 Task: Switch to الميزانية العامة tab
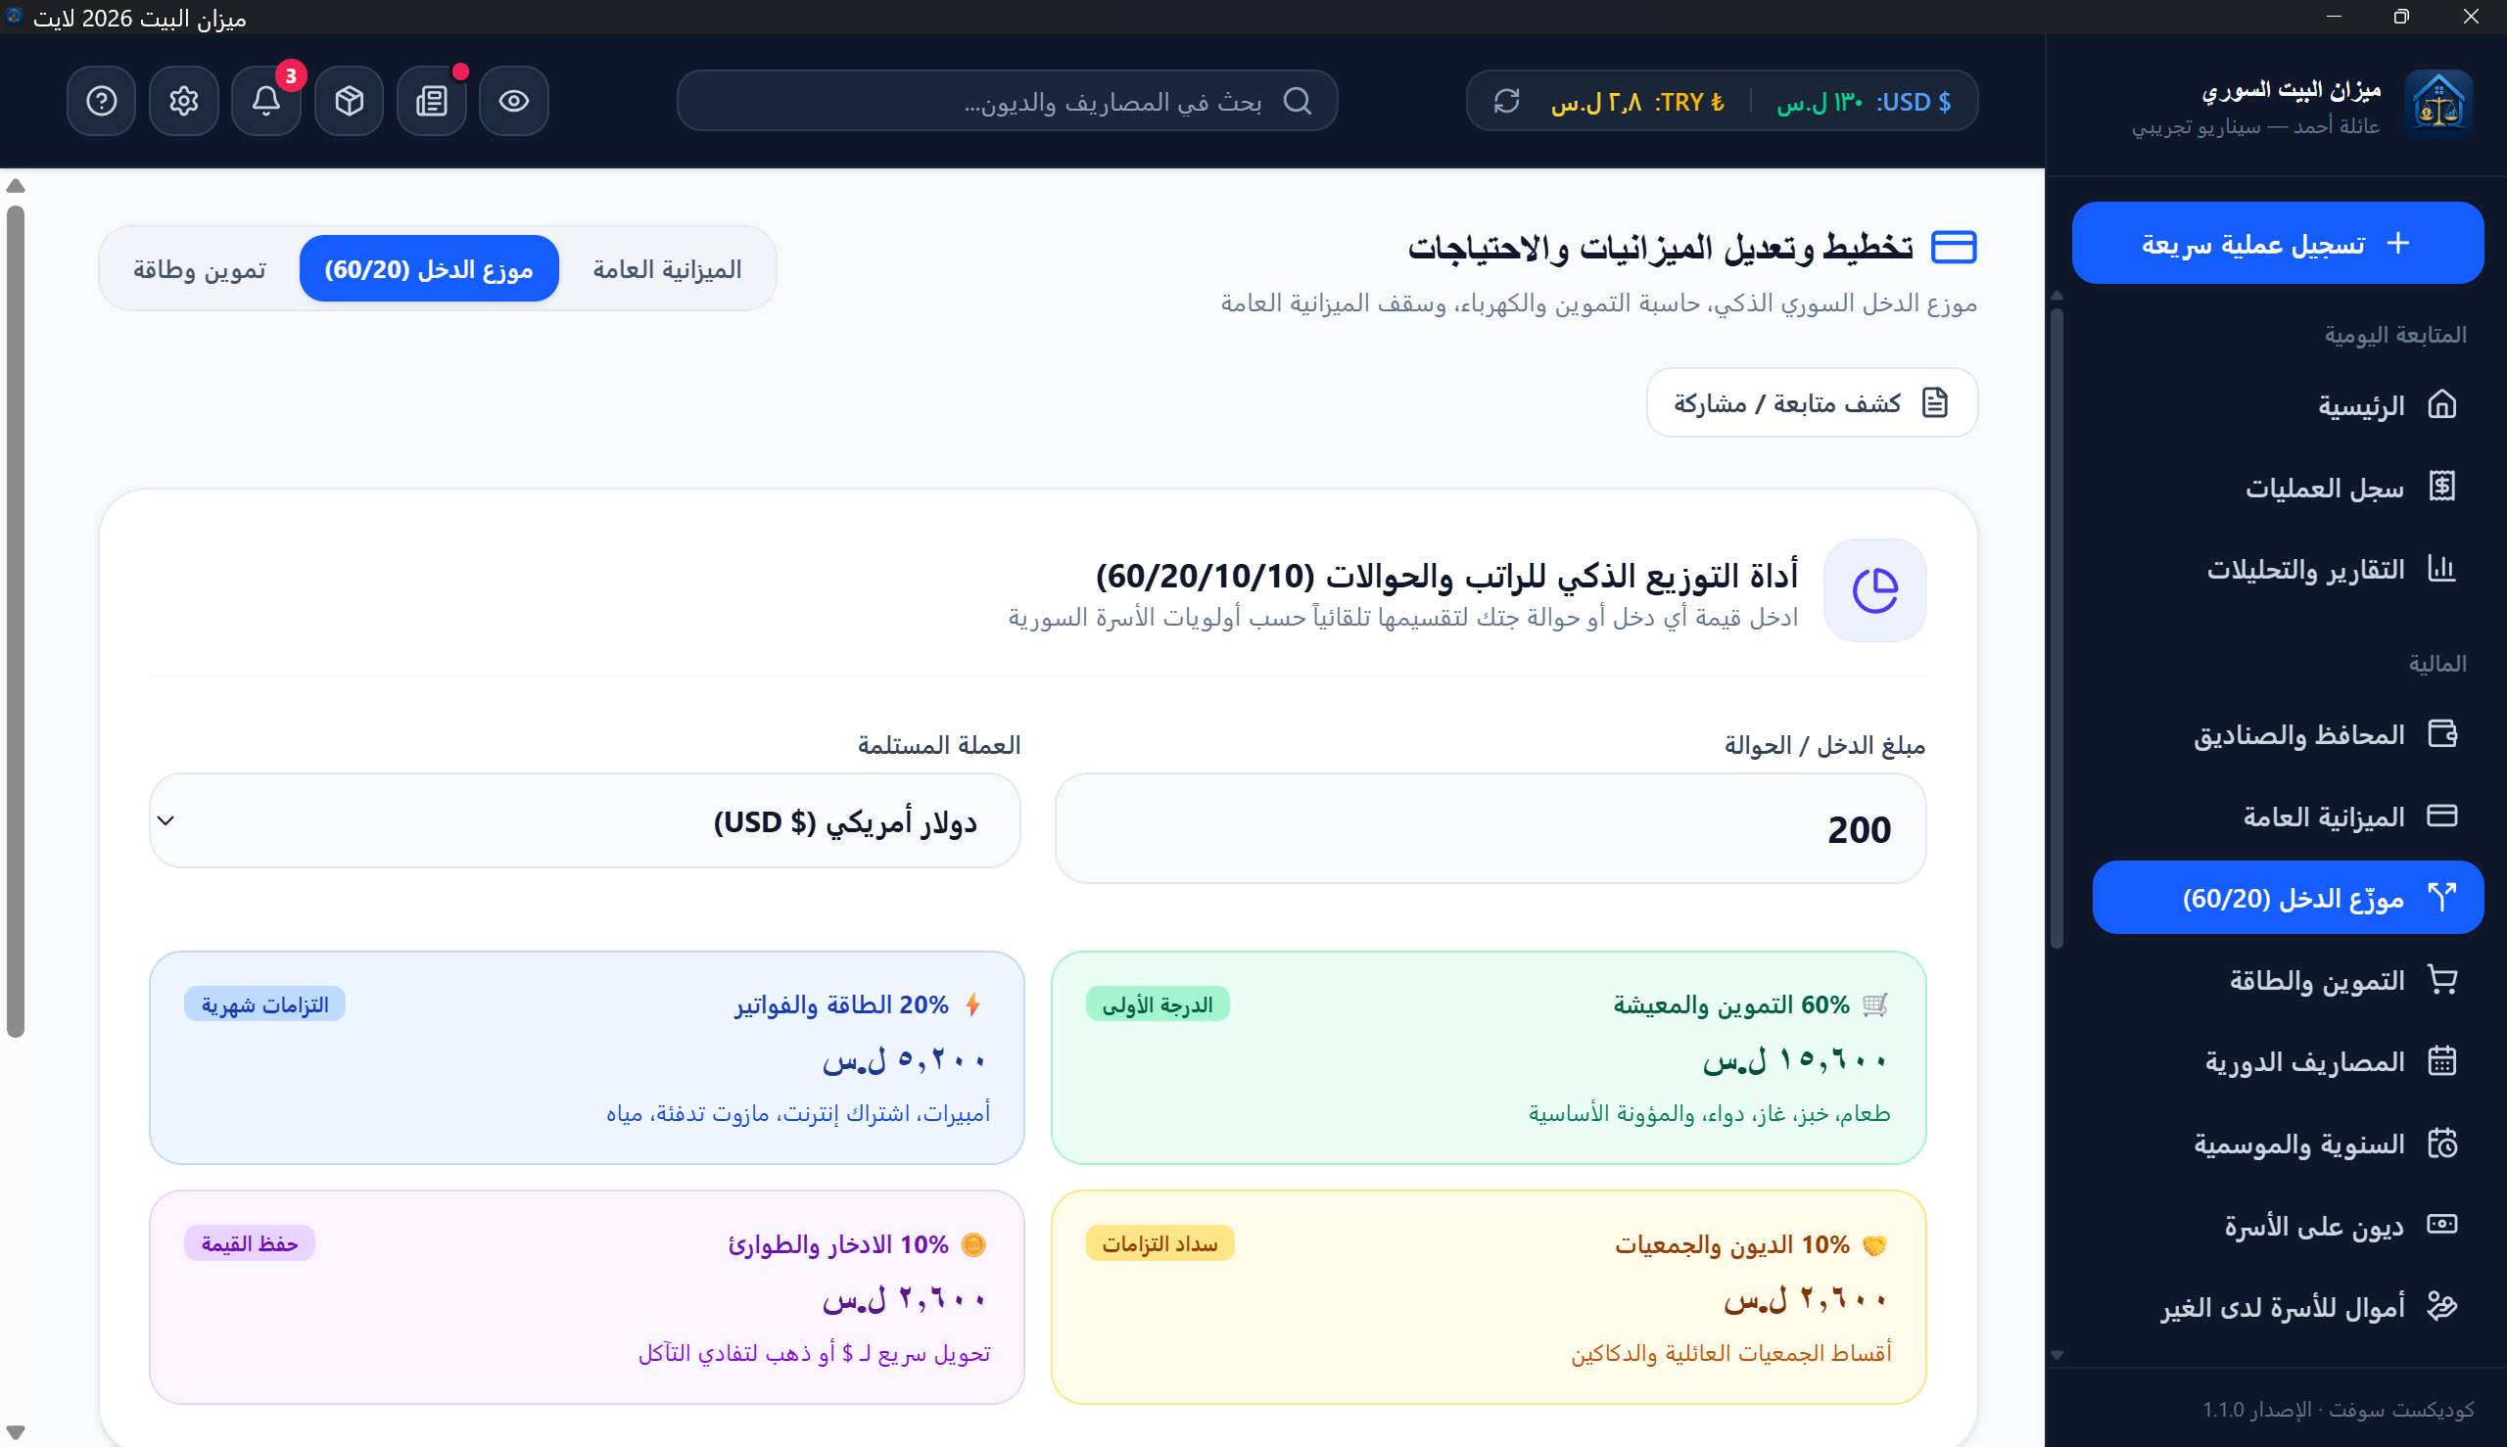667,268
